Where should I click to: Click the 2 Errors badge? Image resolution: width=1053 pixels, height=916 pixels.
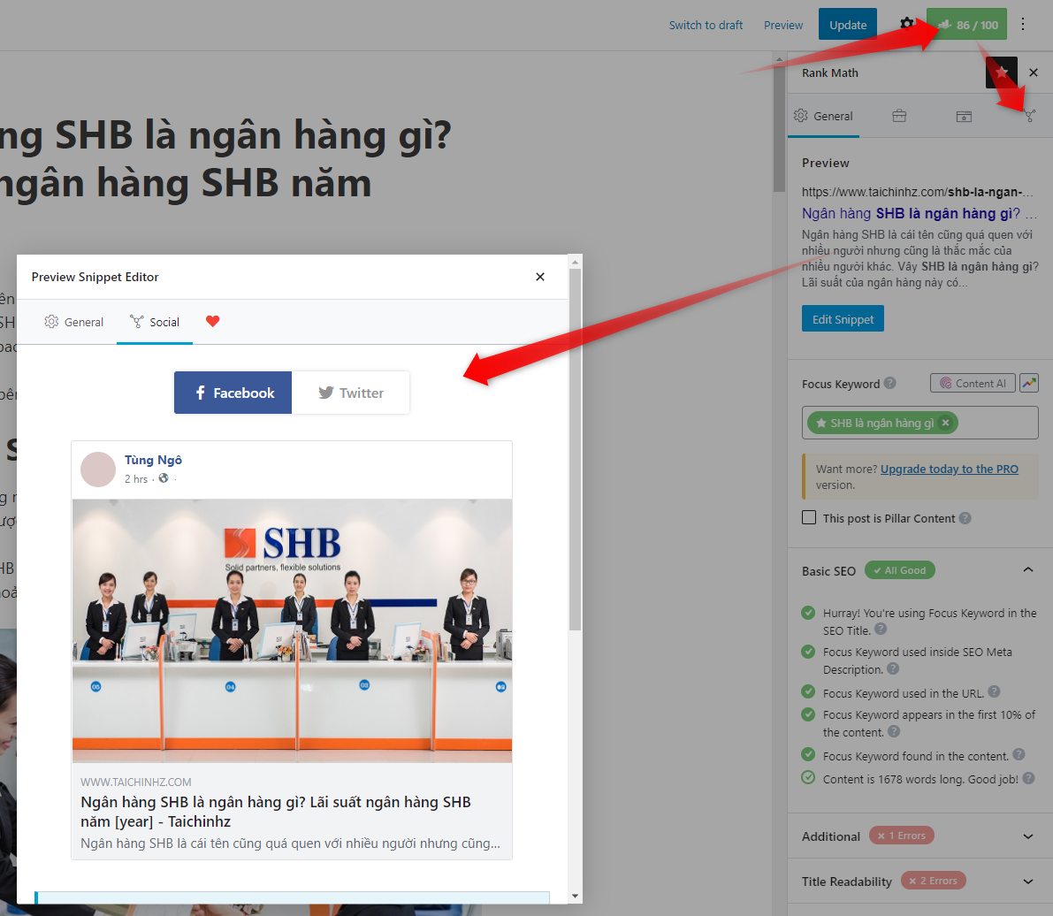934,881
